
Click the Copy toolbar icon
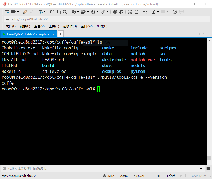[x=52, y=12]
